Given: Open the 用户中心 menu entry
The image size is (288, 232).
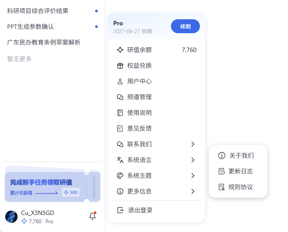Looking at the screenshot, I should [156, 81].
